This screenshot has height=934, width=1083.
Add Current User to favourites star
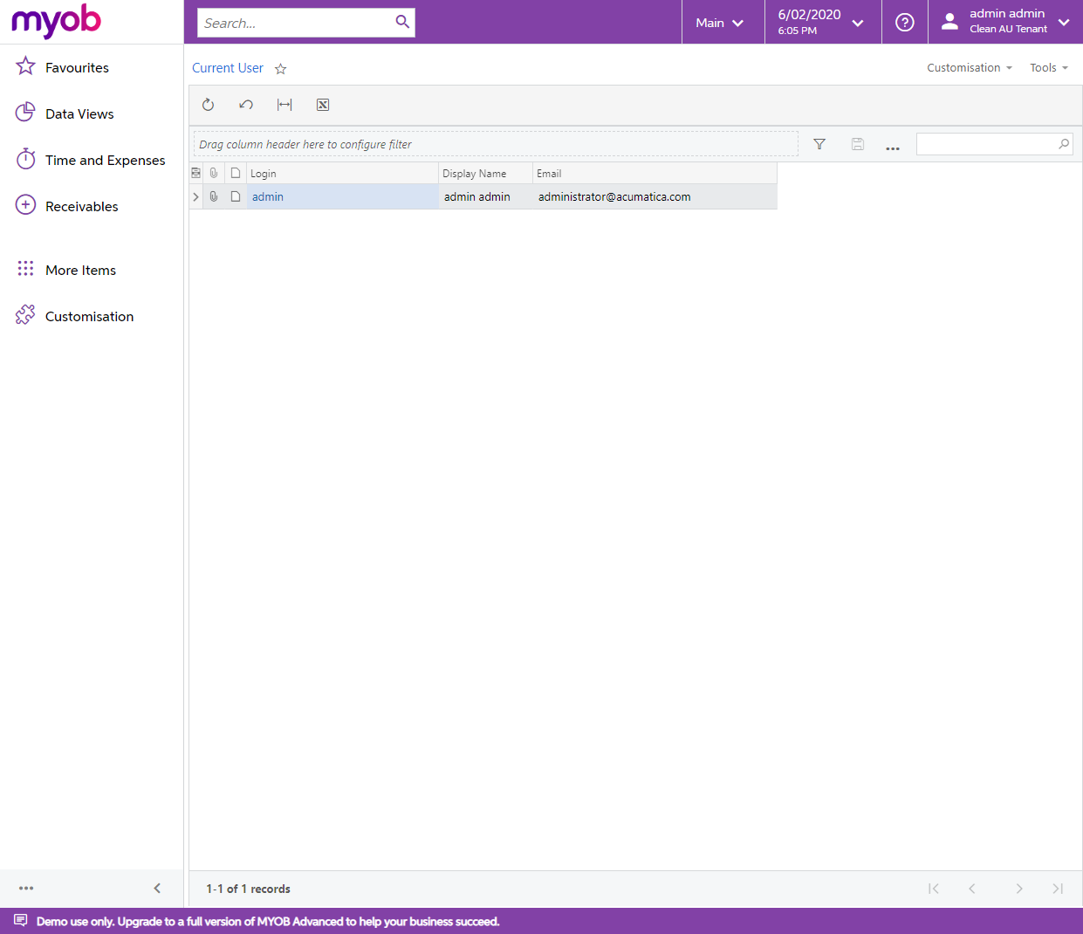pos(280,69)
